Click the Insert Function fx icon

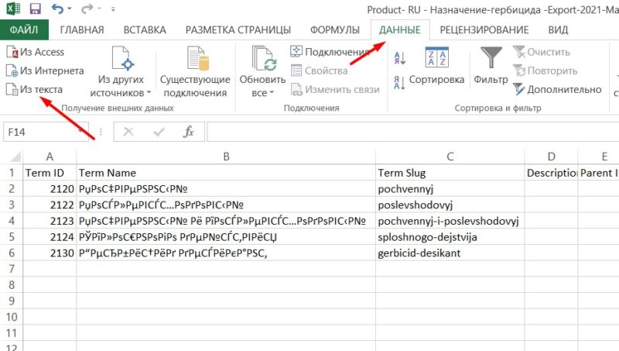[x=189, y=132]
